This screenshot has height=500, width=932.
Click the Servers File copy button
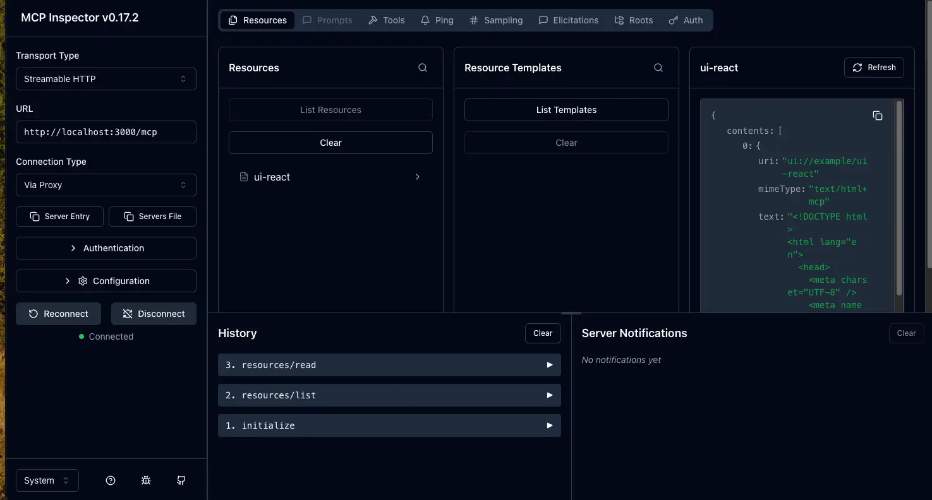152,217
